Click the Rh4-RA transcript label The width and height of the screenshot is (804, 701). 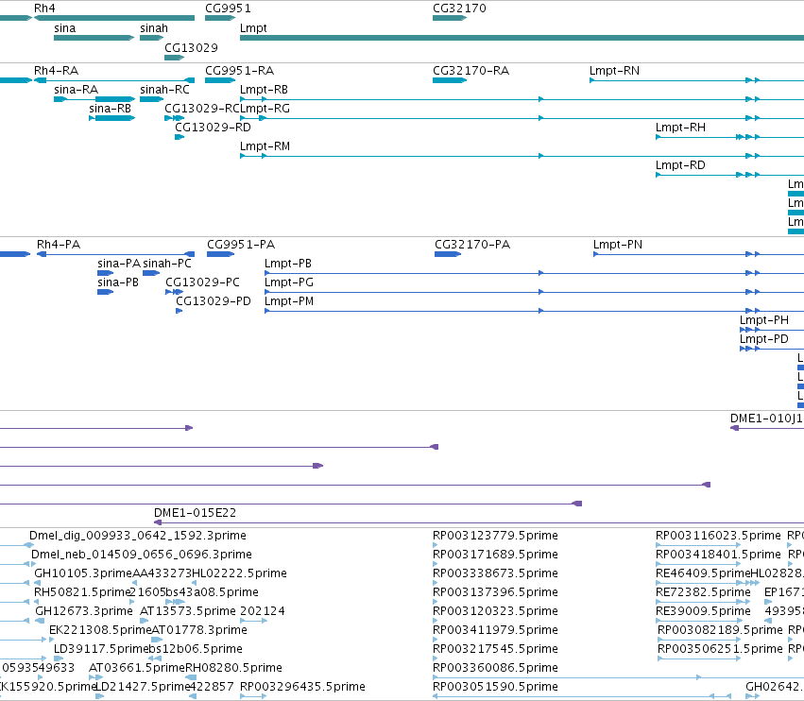(x=56, y=71)
